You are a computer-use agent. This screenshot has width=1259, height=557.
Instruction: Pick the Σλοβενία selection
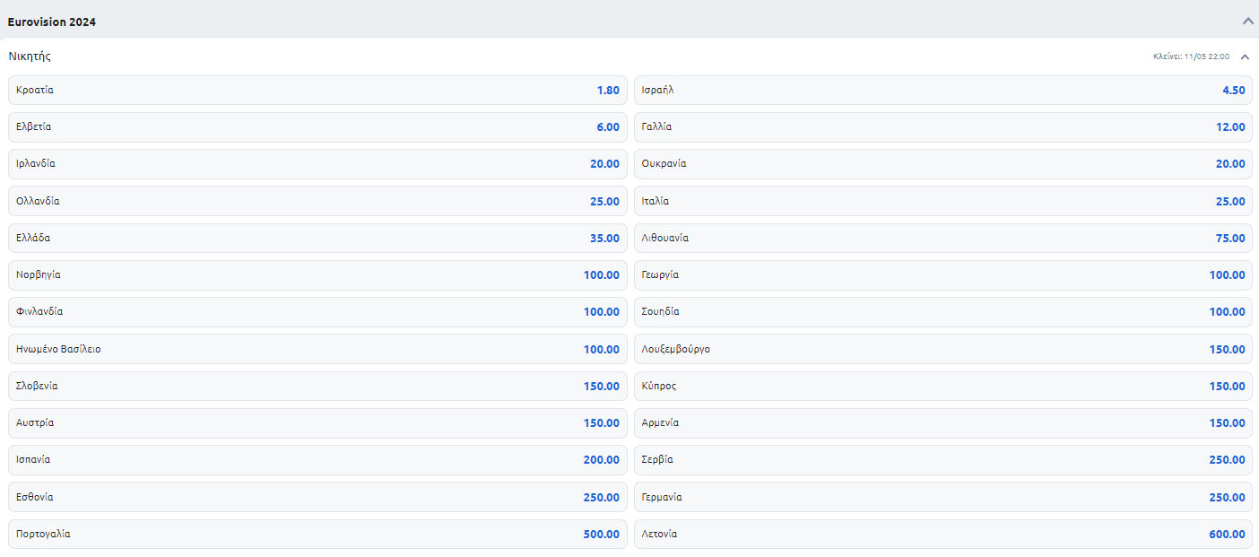(x=317, y=386)
